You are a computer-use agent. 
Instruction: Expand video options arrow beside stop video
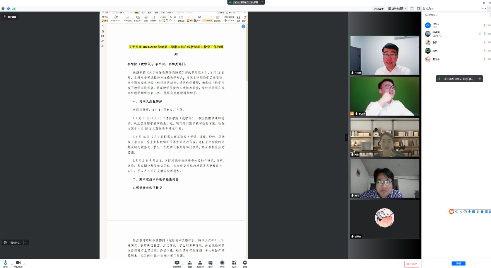click(x=24, y=265)
